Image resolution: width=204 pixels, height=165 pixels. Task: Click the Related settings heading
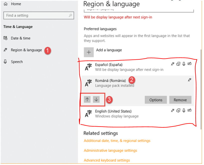(101, 133)
